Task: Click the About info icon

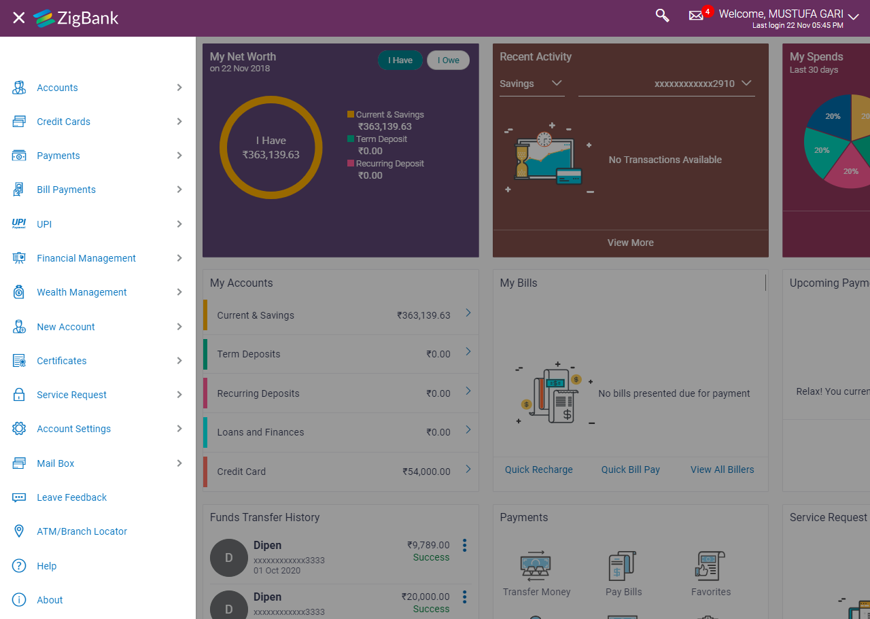Action: coord(19,600)
